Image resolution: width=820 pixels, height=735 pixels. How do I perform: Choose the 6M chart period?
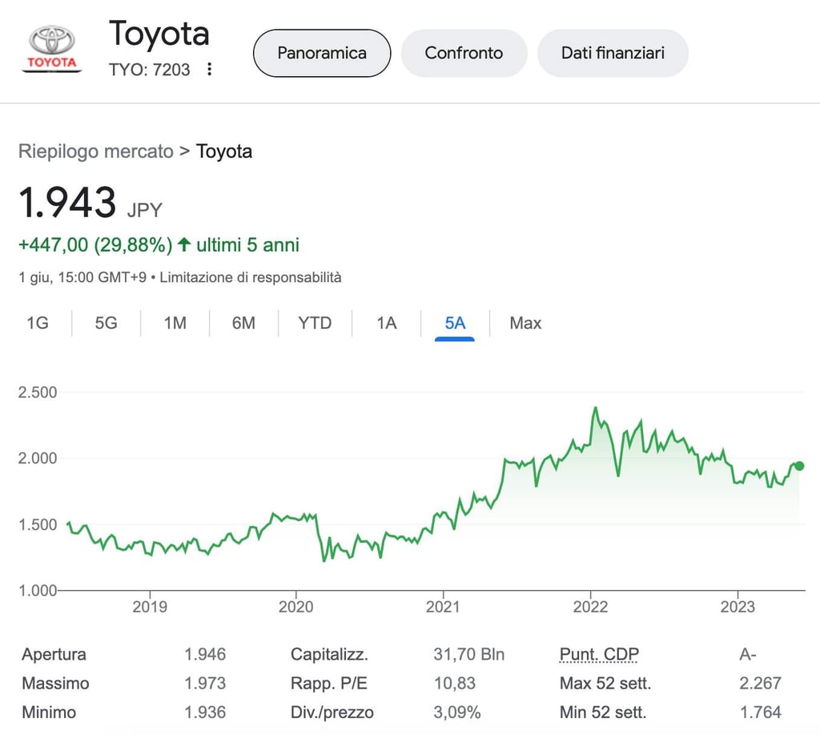tap(243, 323)
